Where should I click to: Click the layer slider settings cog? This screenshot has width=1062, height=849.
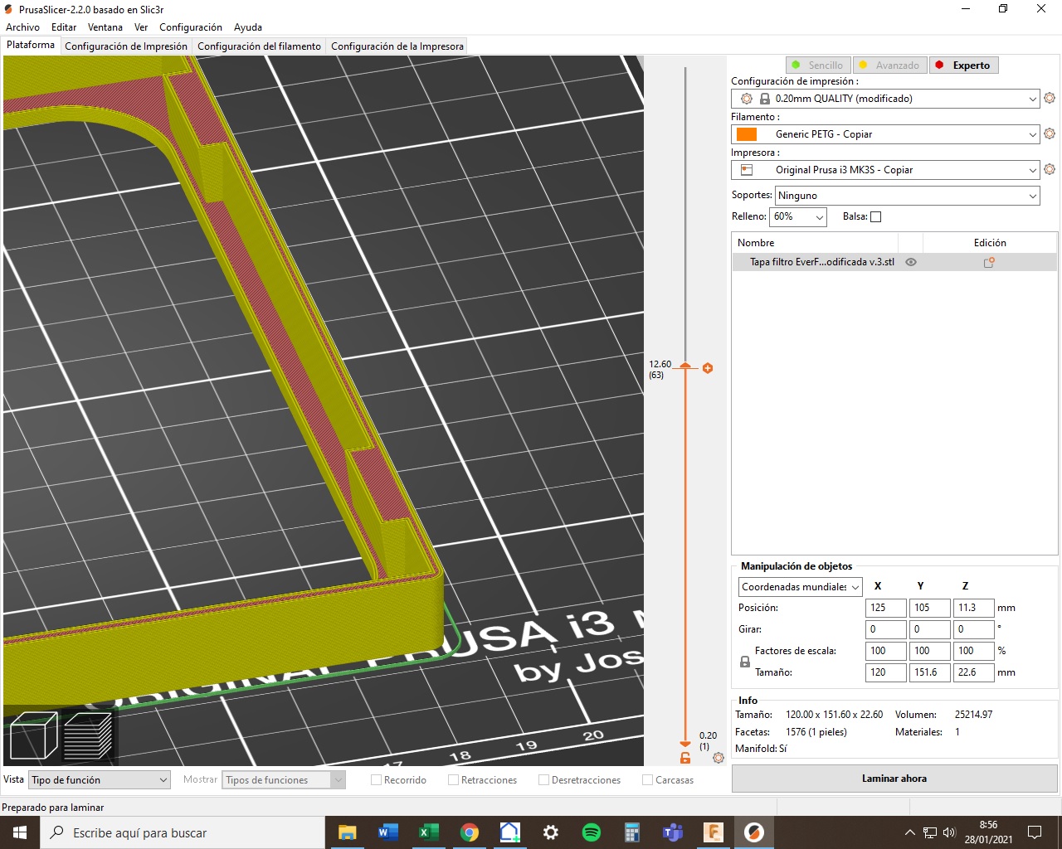pyautogui.click(x=719, y=758)
